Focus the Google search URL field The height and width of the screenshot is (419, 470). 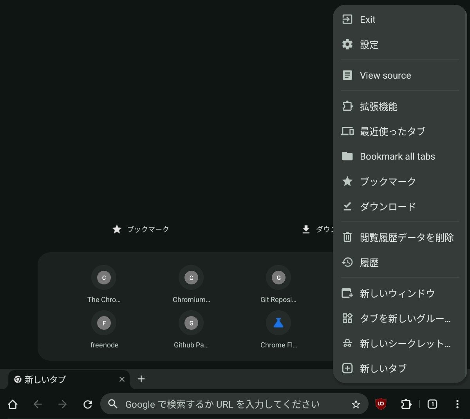(x=234, y=404)
